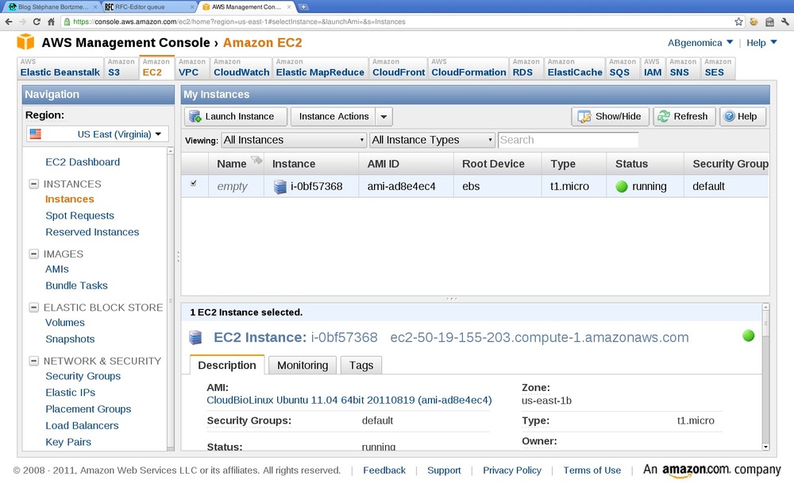The image size is (794, 496).
Task: Open the Amazon VPC service tab
Action: tap(192, 68)
